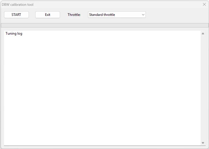Click the "Tuning log" text line
209x149 pixels.
[14, 33]
